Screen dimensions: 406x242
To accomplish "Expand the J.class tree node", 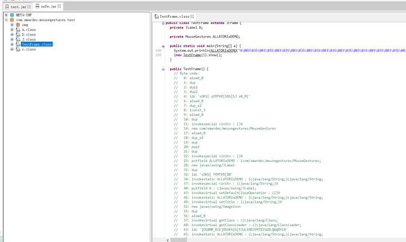I will coord(12,39).
